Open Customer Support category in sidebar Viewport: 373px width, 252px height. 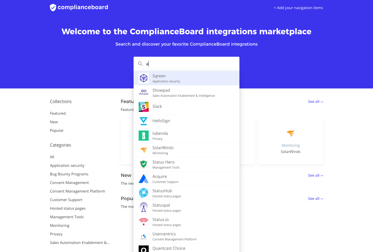pos(66,200)
